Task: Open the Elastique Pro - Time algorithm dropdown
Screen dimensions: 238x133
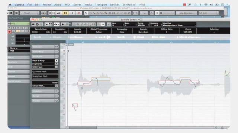Action: pos(179,25)
